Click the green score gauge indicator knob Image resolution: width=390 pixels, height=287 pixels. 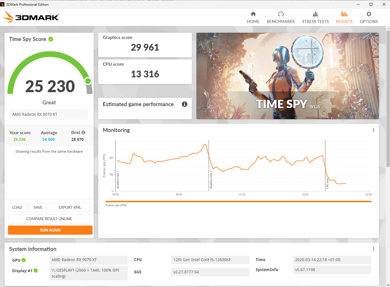point(88,81)
